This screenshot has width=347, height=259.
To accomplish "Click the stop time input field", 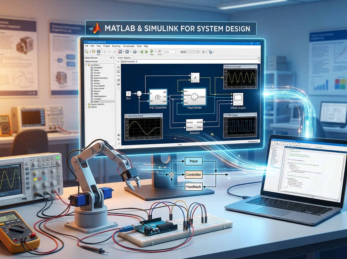I will tap(170, 52).
